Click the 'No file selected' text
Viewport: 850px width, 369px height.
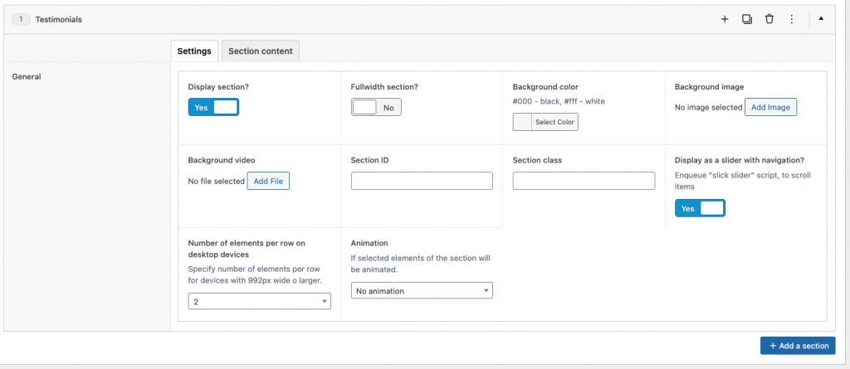point(217,181)
